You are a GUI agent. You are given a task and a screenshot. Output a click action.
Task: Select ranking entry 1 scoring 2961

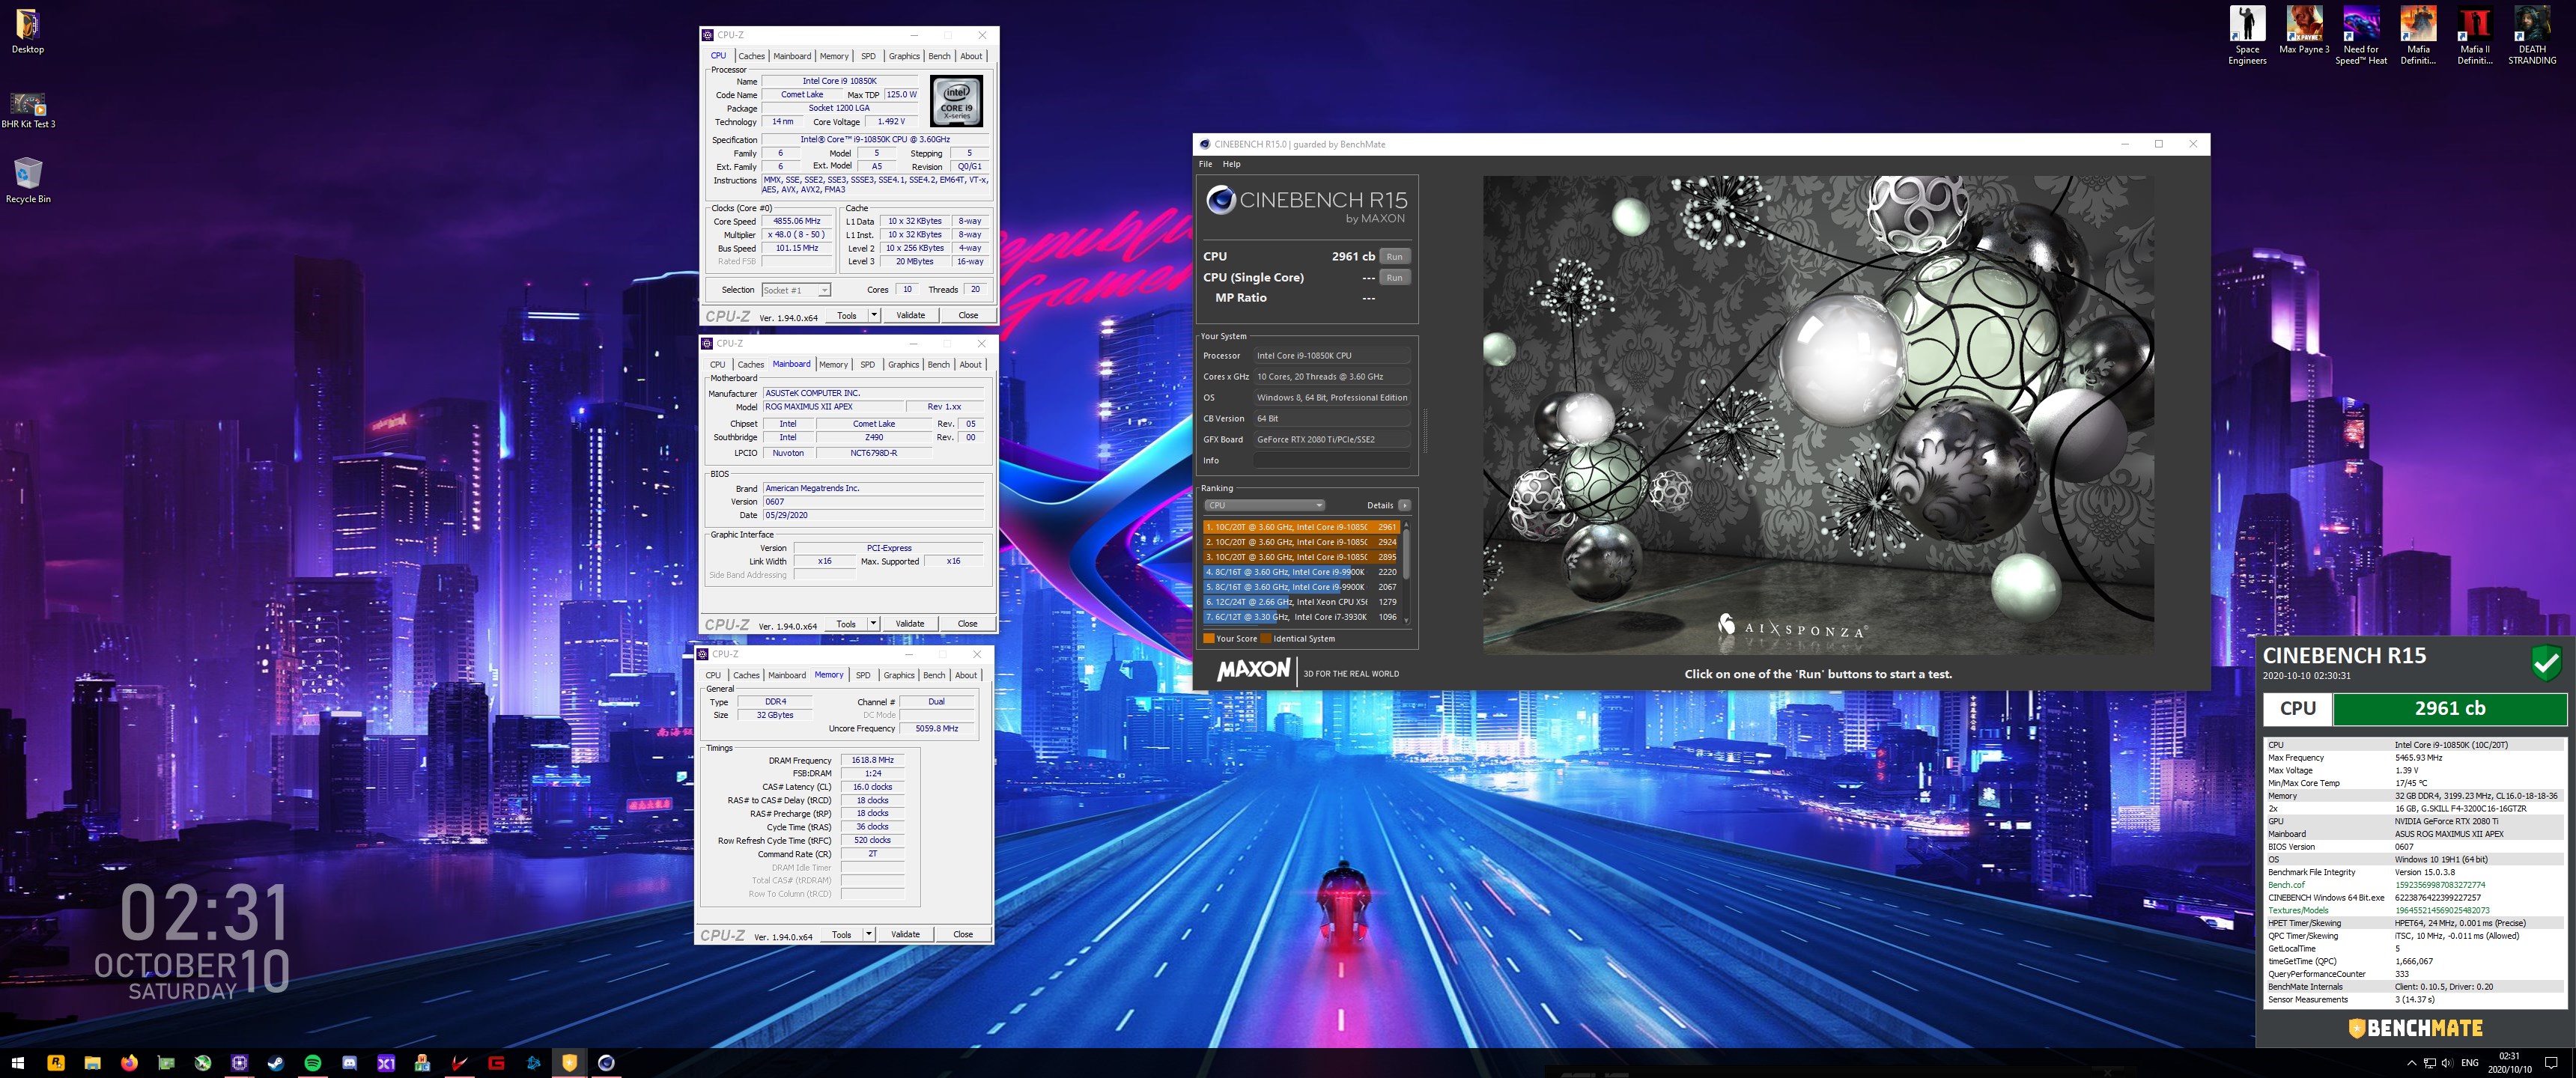[x=1301, y=527]
